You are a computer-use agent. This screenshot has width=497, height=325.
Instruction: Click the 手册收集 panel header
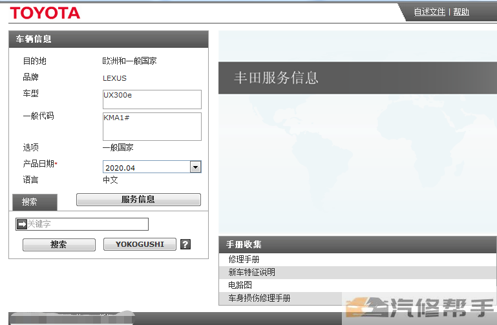(x=357, y=244)
